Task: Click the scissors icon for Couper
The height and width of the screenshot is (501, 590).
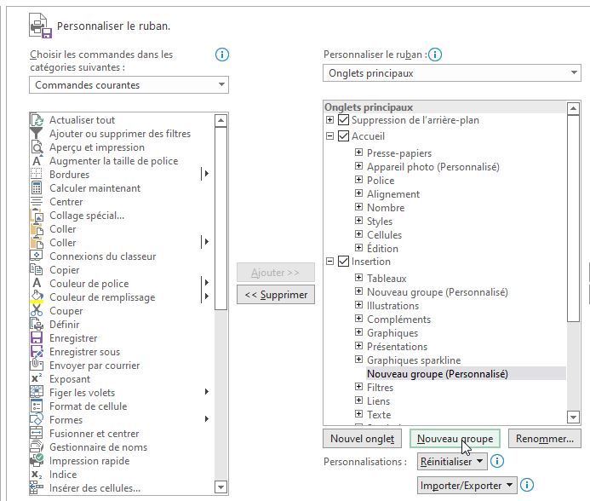Action: [x=37, y=310]
